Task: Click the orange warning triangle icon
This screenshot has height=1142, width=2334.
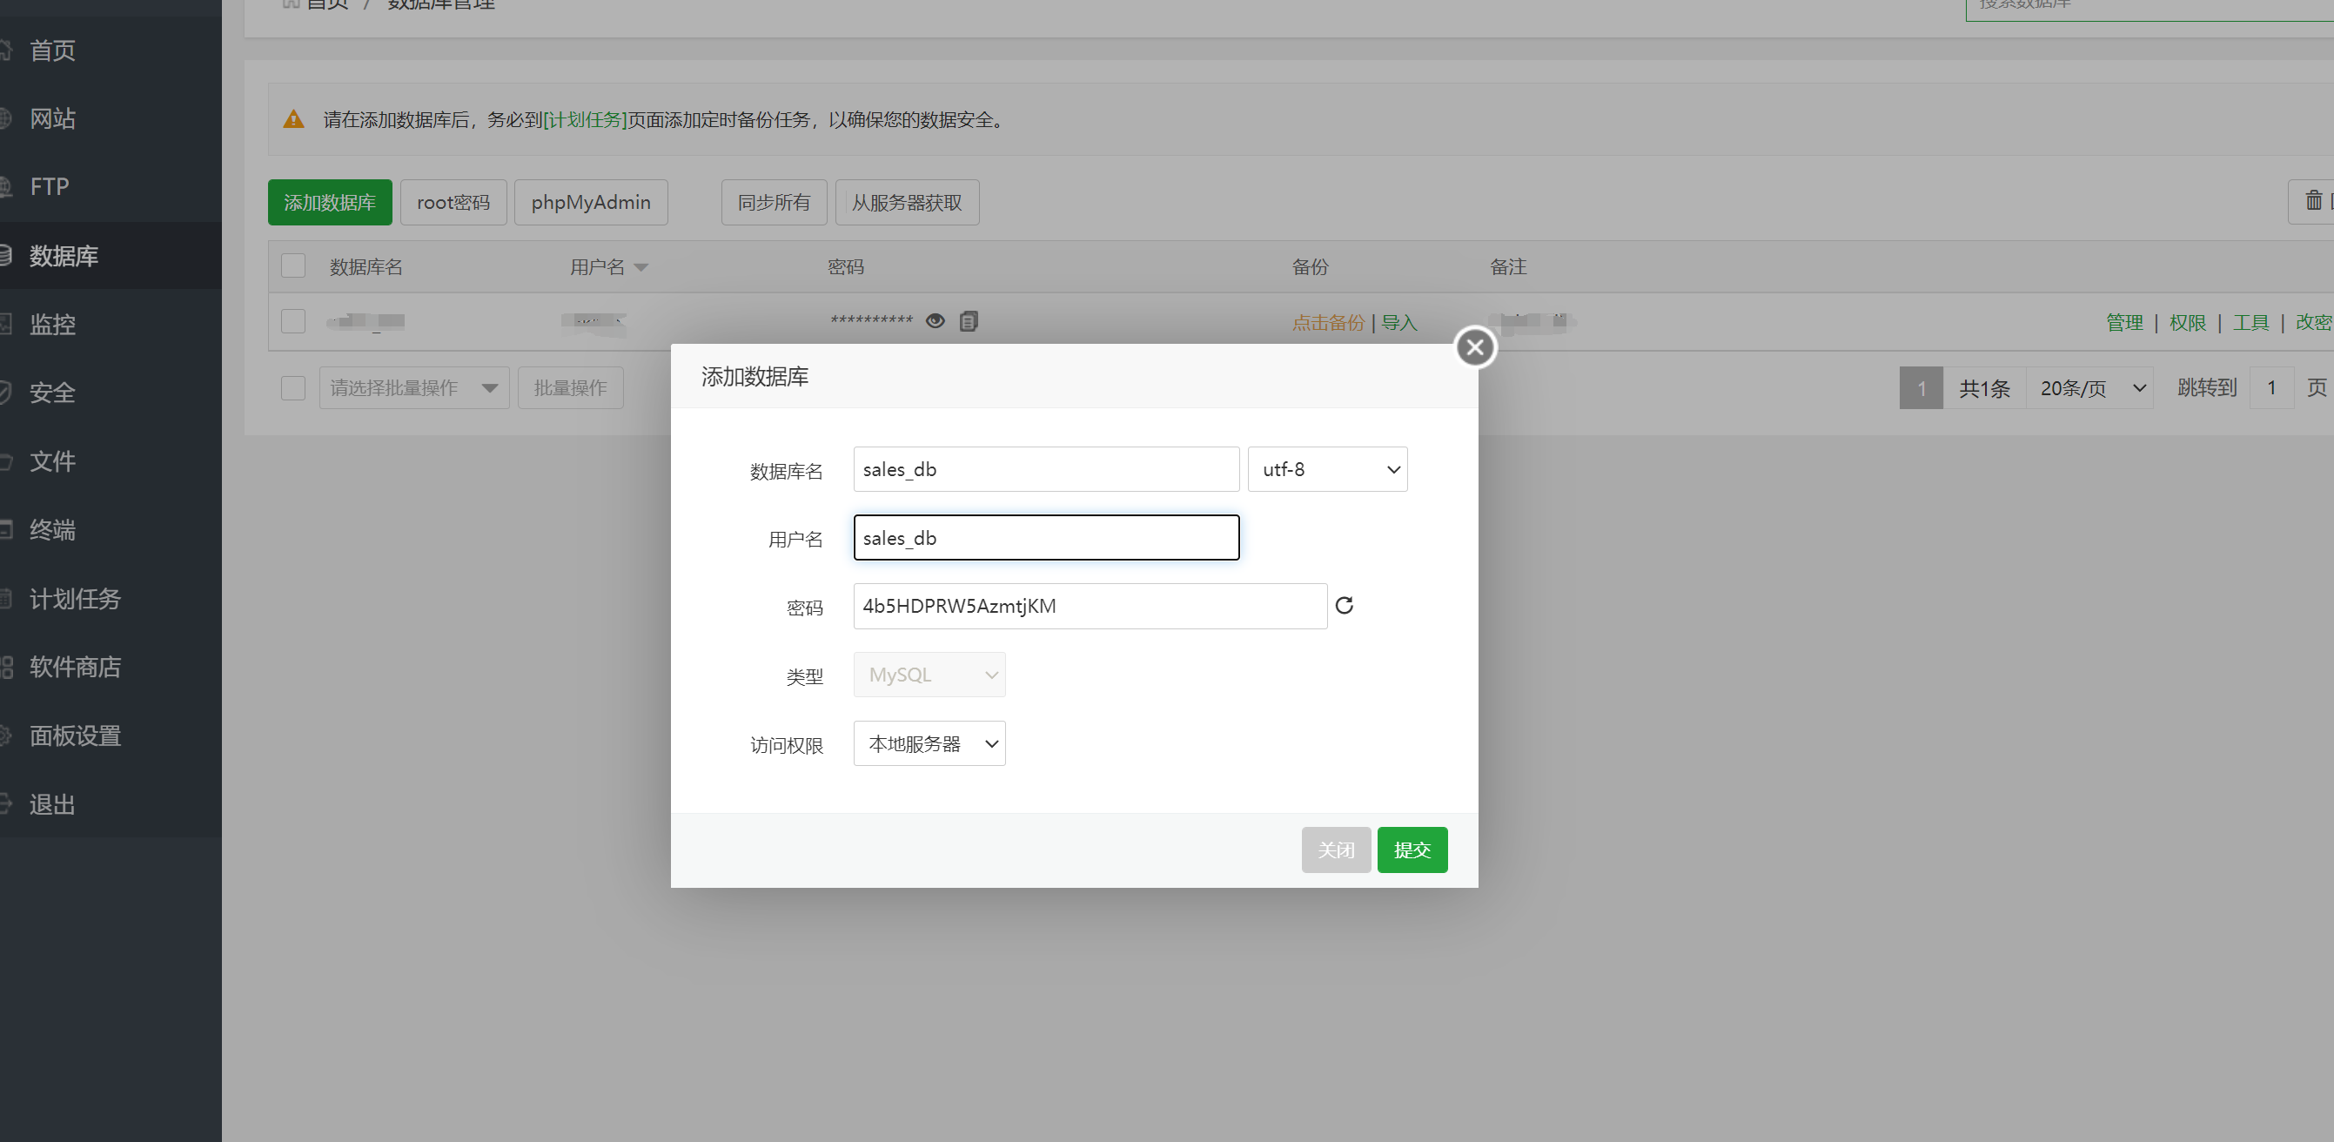Action: (293, 118)
